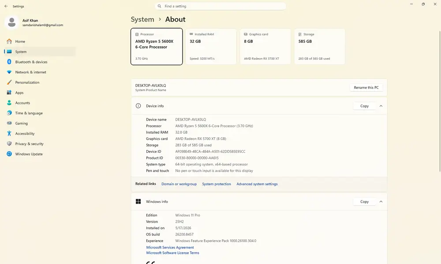Click the search magnifier icon

click(x=160, y=6)
